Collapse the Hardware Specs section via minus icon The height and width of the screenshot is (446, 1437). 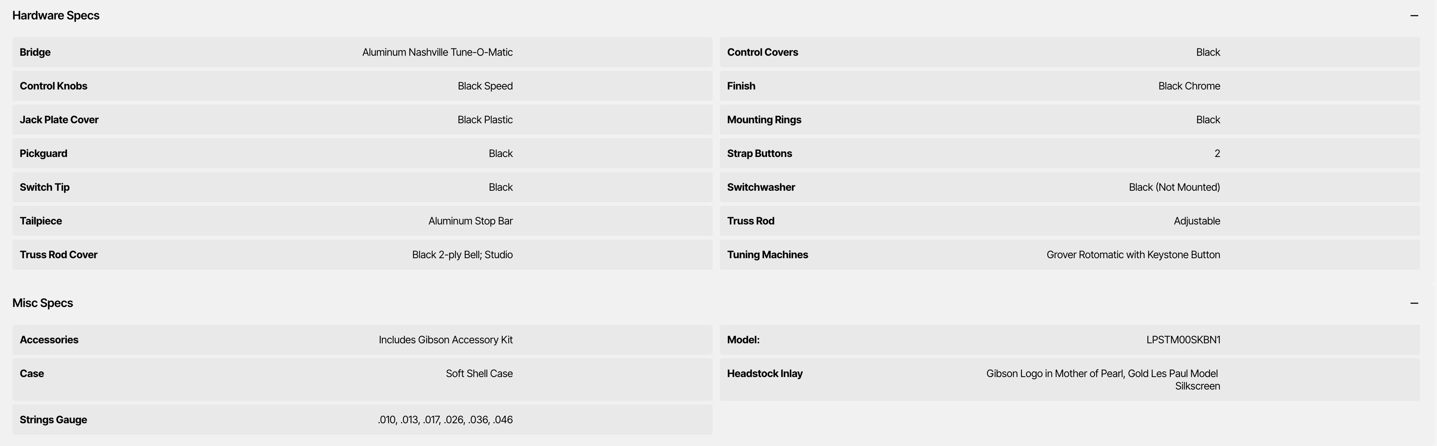click(x=1413, y=16)
